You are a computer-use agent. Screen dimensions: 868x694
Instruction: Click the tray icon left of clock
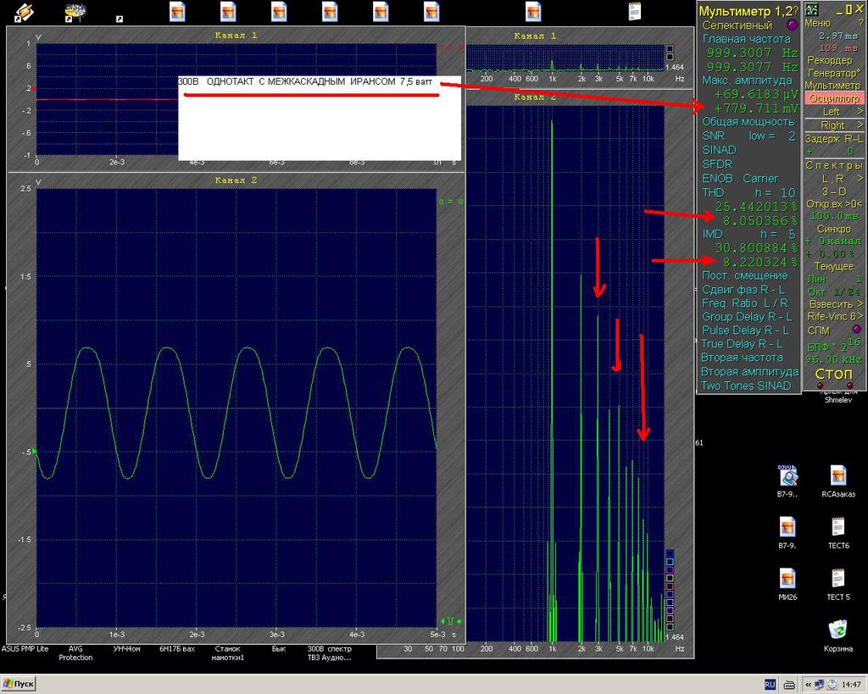pos(832,685)
